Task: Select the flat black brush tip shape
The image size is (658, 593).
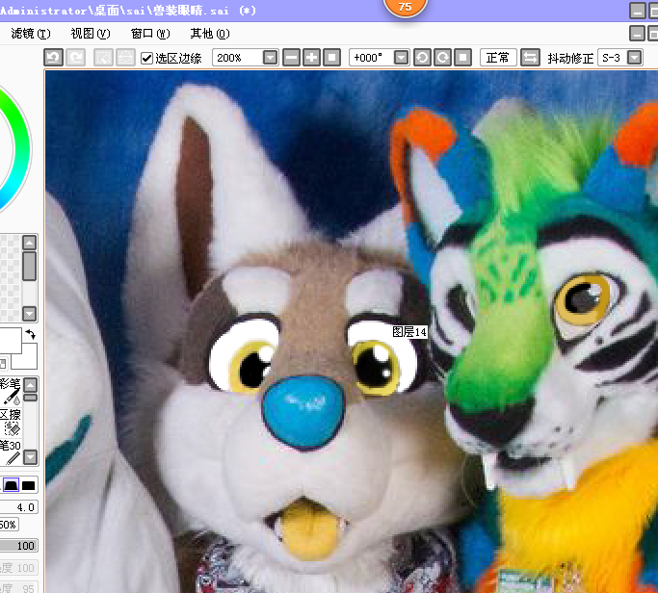Action: (x=29, y=485)
